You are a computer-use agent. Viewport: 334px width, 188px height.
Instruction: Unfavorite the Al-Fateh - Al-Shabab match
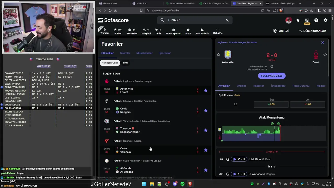206,170
